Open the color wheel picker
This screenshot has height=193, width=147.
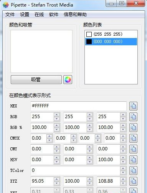pyautogui.click(x=68, y=79)
